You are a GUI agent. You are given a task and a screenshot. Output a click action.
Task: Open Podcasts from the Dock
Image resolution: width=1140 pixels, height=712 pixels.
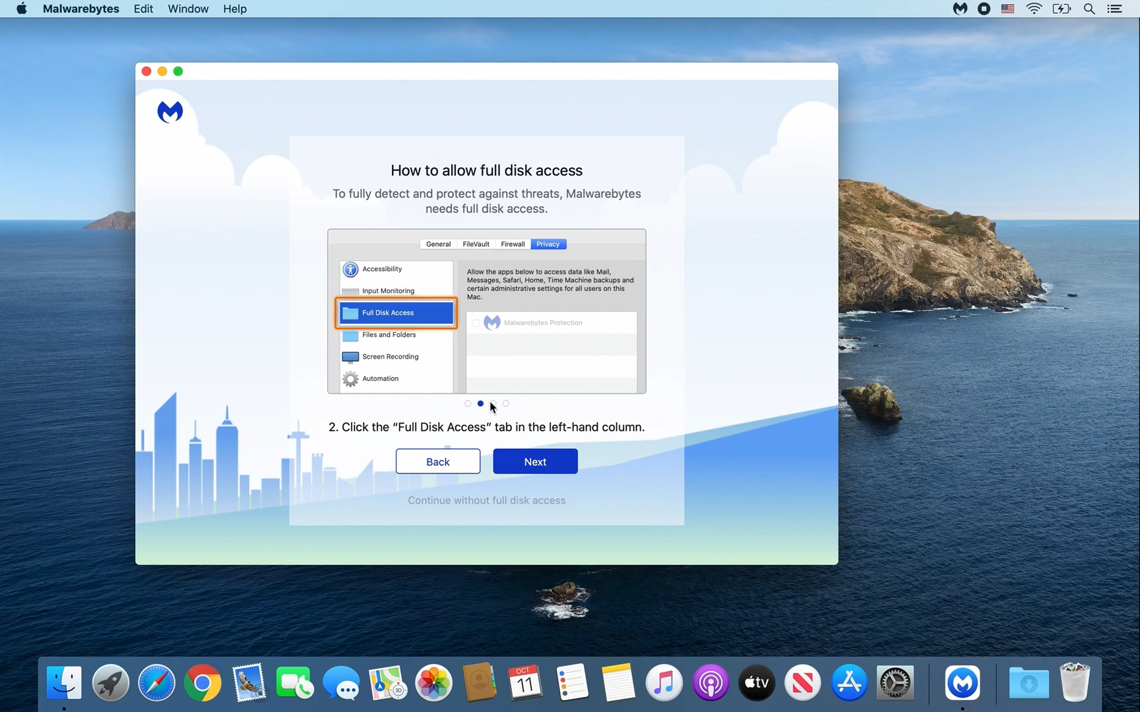(711, 682)
